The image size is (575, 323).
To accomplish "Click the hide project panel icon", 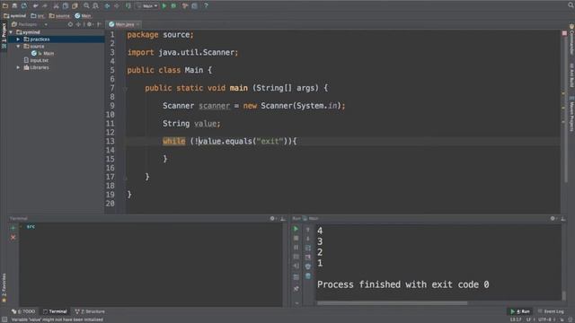I will [x=99, y=24].
